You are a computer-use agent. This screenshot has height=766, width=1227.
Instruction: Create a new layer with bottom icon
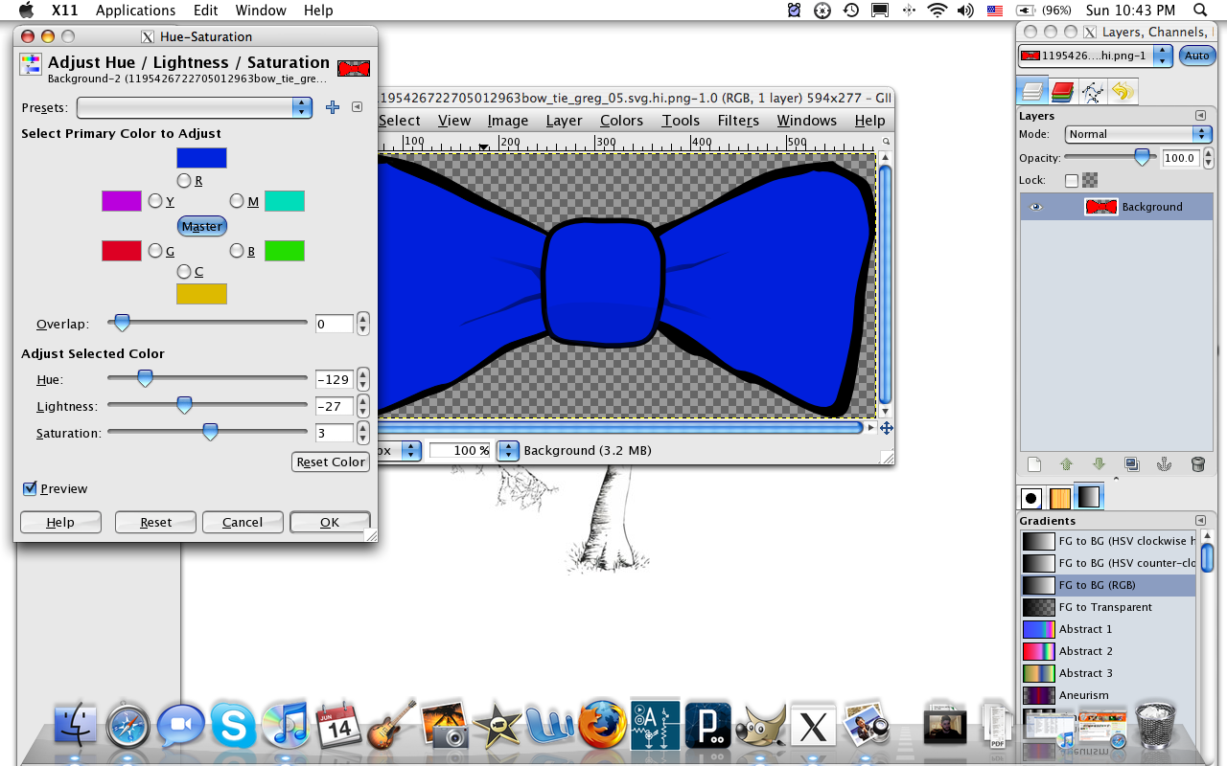click(1033, 464)
